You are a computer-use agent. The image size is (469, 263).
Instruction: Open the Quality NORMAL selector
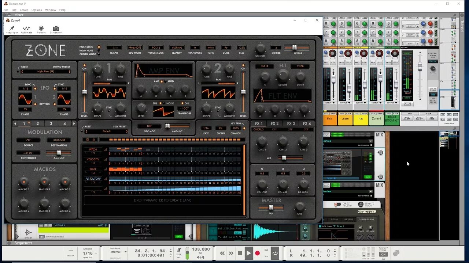(177, 47)
